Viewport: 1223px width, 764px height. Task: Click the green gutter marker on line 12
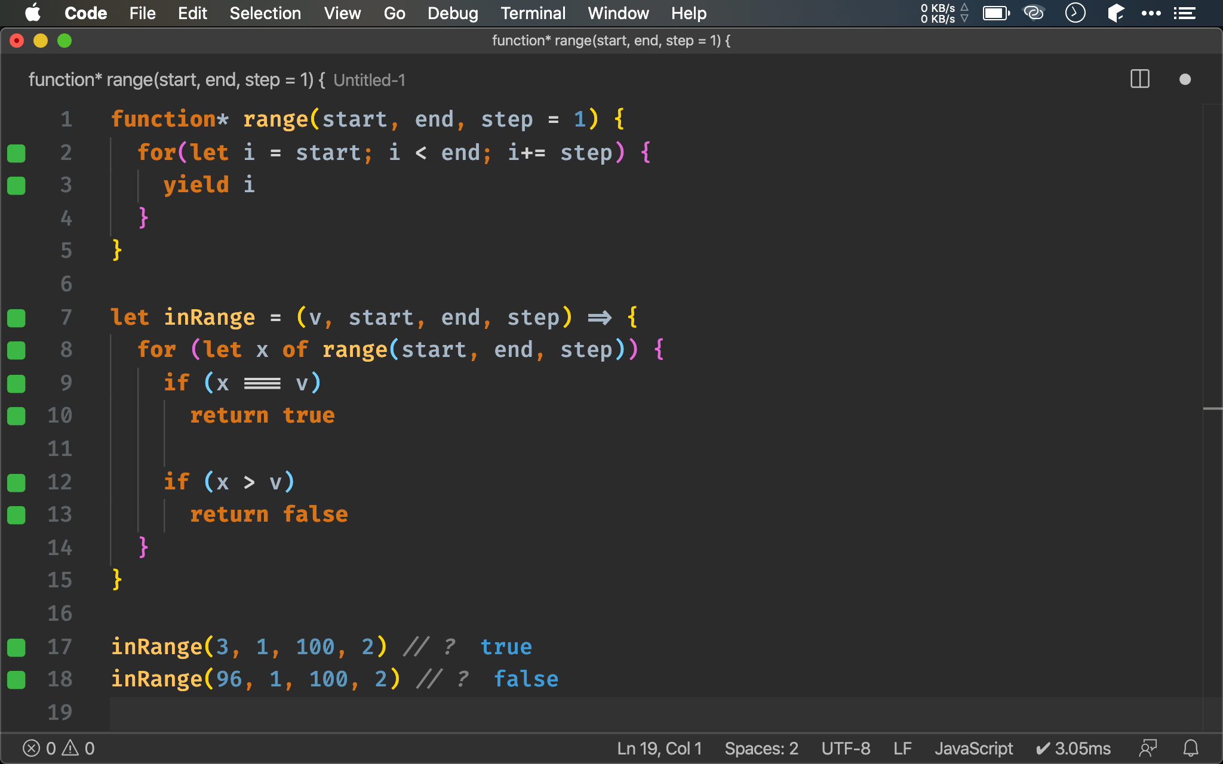[17, 482]
